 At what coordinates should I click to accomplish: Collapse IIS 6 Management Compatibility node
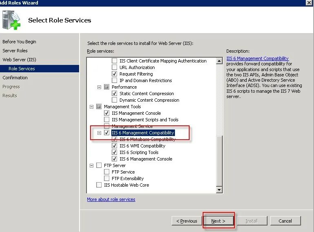pyautogui.click(x=99, y=133)
